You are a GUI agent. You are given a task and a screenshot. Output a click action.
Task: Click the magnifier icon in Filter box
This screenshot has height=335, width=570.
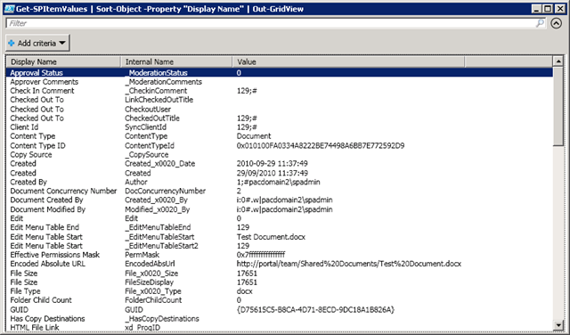(x=541, y=23)
